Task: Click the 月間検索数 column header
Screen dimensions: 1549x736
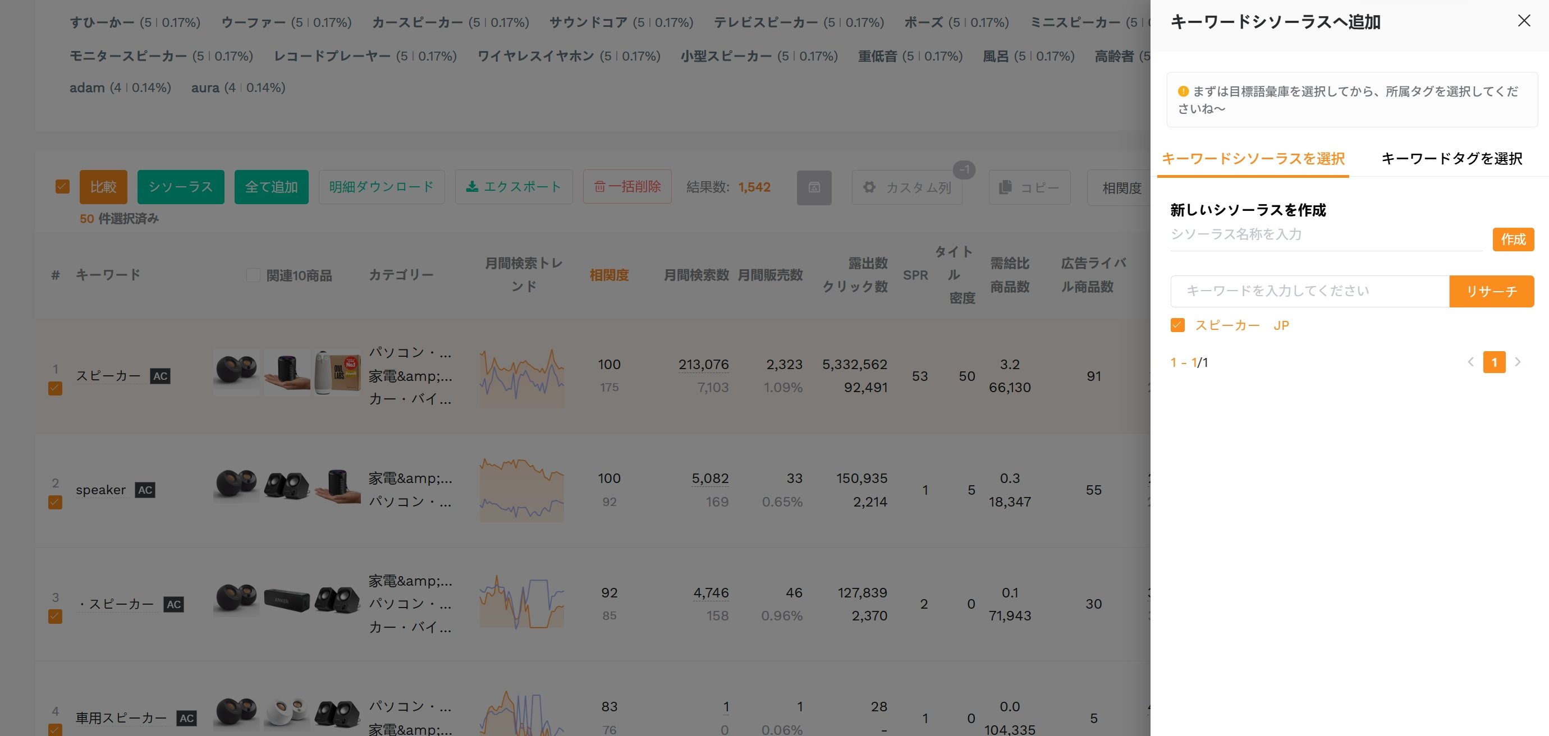Action: [696, 275]
